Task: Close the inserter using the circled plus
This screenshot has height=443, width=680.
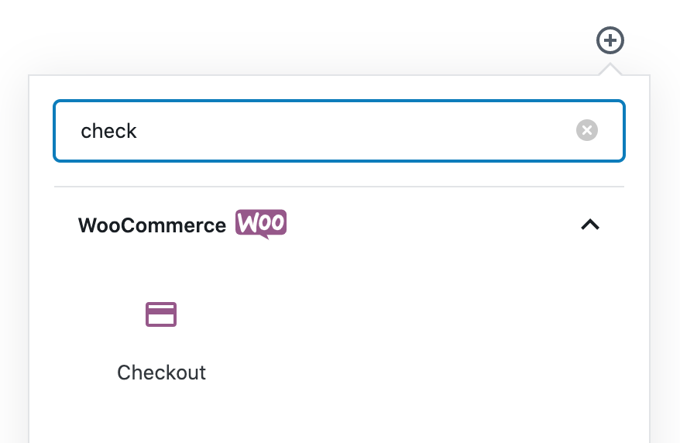Action: click(610, 40)
